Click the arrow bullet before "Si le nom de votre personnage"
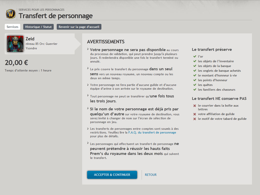 [x=88, y=109]
